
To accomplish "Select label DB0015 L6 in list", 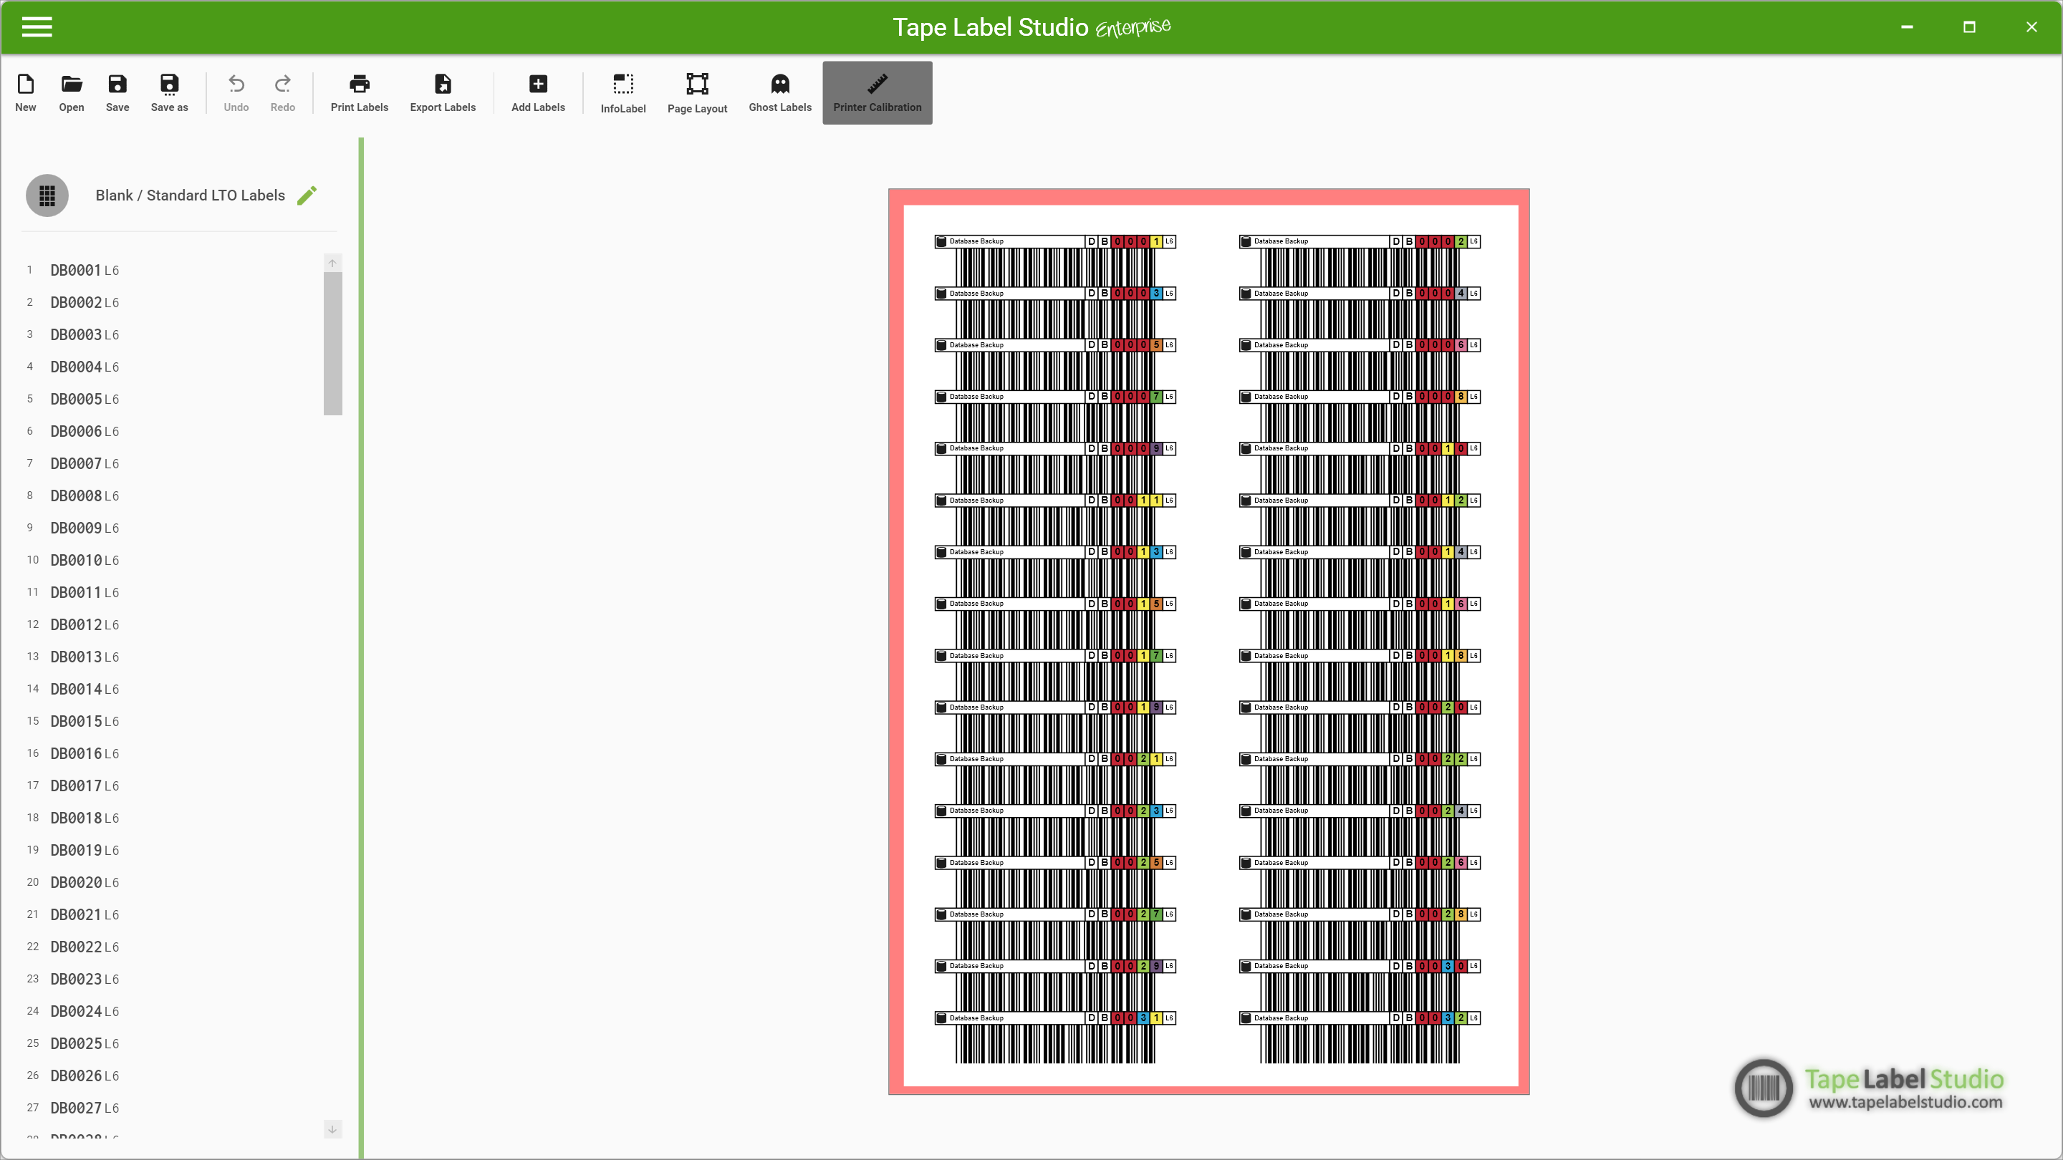I will click(84, 721).
